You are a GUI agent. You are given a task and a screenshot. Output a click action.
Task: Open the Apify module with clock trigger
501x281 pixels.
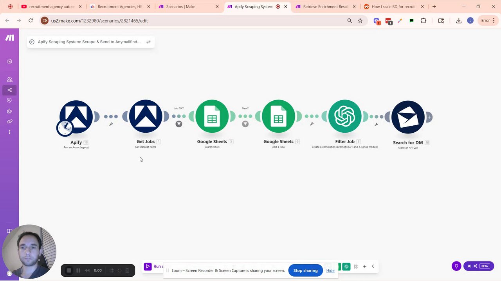coord(76,116)
